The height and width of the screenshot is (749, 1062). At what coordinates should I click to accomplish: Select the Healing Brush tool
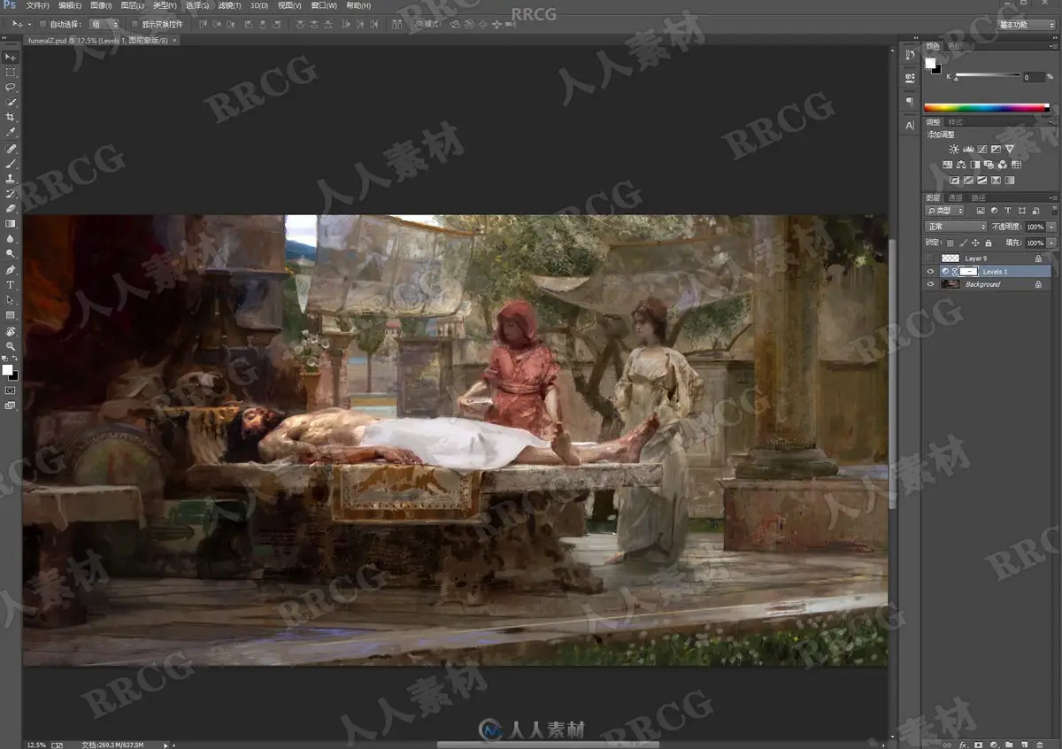tap(11, 149)
